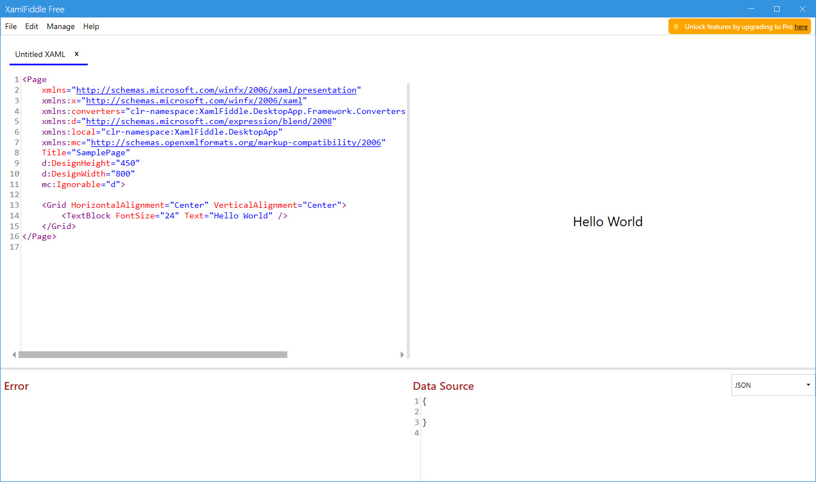Viewport: 816px width, 482px height.
Task: Minimize the XamlFiddle window
Action: coord(751,9)
